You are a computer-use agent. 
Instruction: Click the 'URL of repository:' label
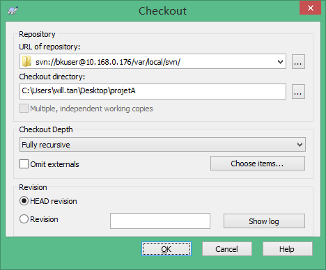click(49, 47)
